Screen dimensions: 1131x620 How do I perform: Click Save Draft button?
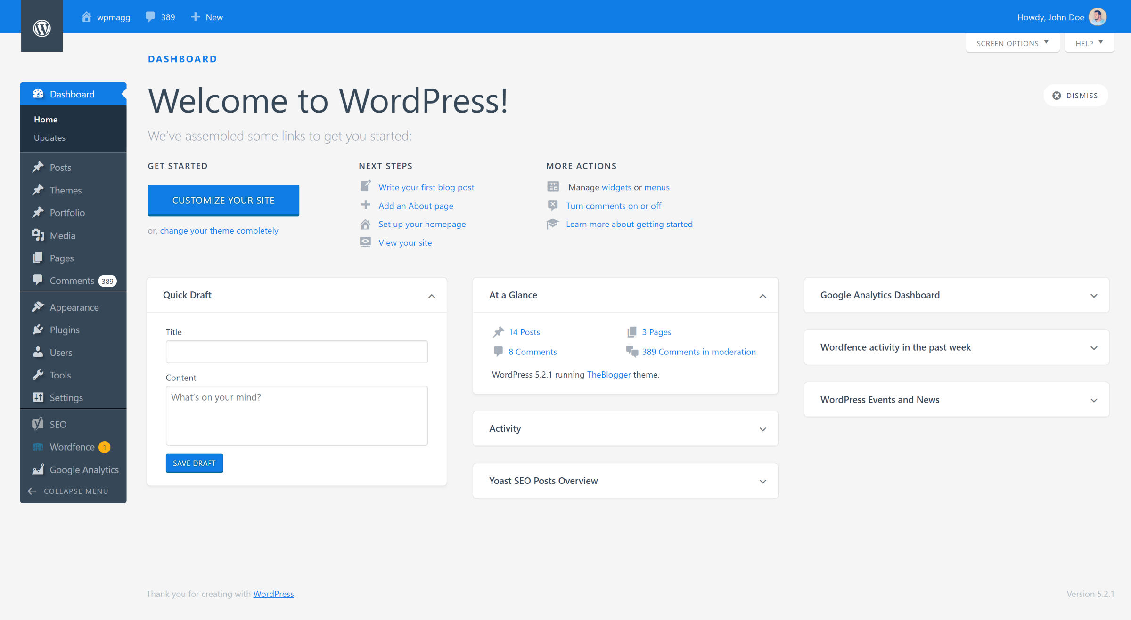click(x=194, y=463)
